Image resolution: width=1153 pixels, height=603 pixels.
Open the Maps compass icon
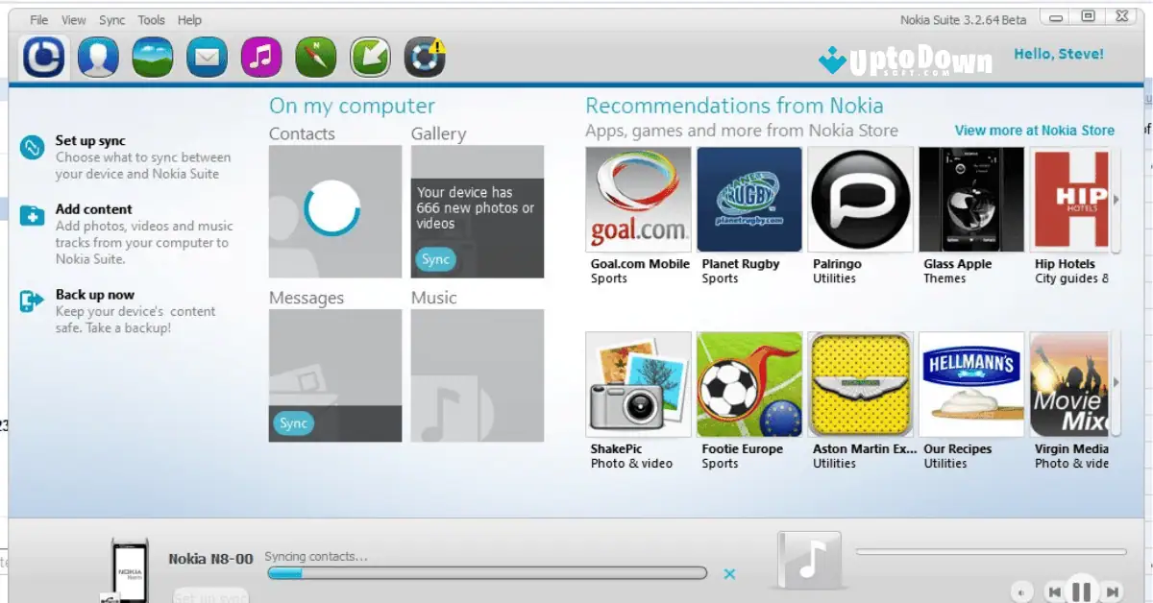316,57
